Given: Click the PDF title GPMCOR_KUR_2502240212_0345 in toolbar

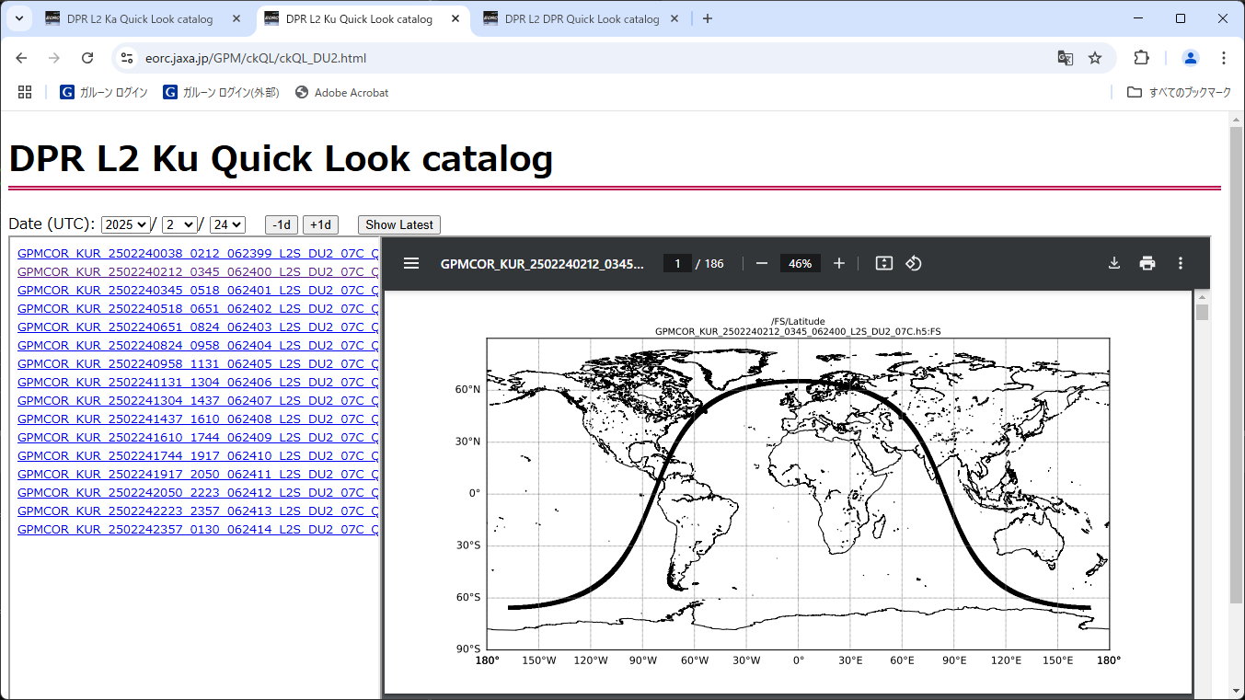Looking at the screenshot, I should [x=543, y=263].
